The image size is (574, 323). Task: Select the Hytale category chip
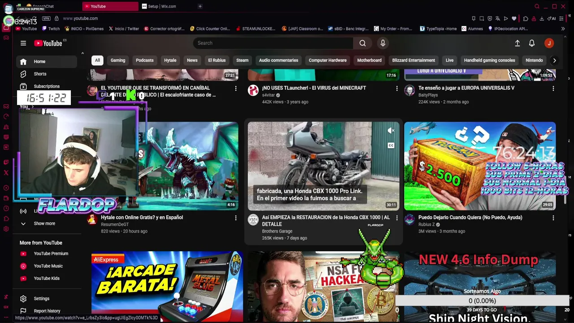[x=170, y=60]
